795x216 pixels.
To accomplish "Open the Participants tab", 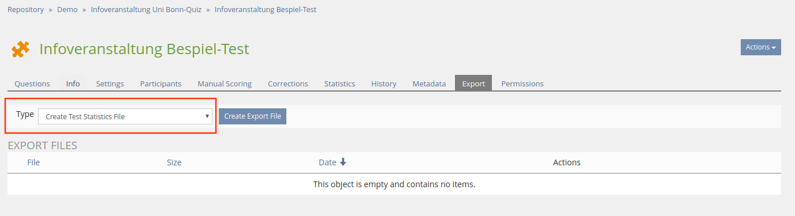I will pyautogui.click(x=161, y=84).
